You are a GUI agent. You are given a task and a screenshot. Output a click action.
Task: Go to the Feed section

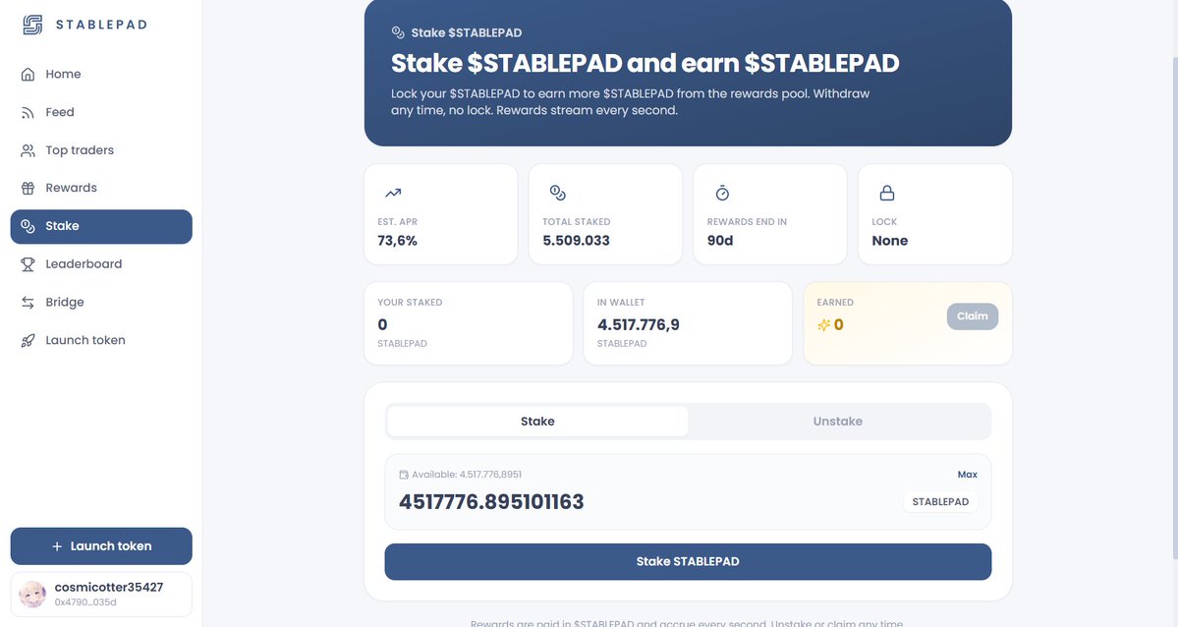[101, 112]
